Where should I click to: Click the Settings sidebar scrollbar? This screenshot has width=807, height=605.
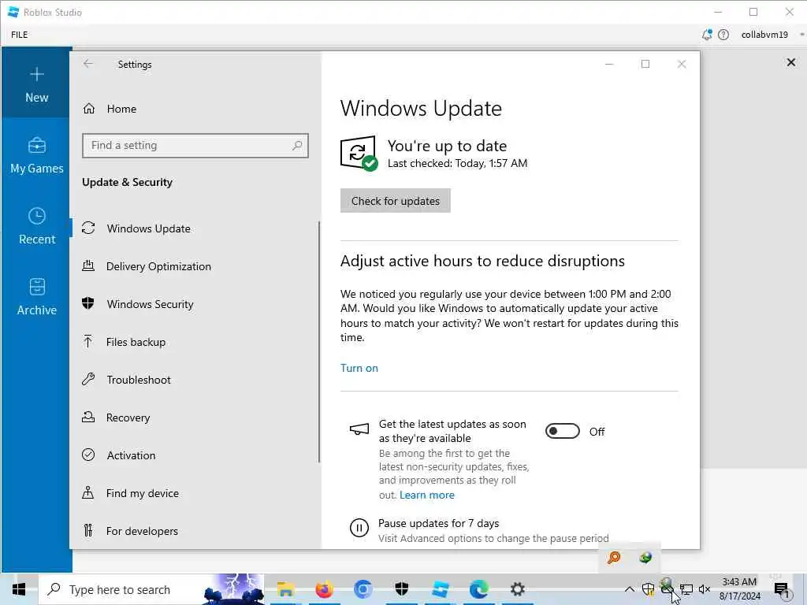[x=319, y=342]
